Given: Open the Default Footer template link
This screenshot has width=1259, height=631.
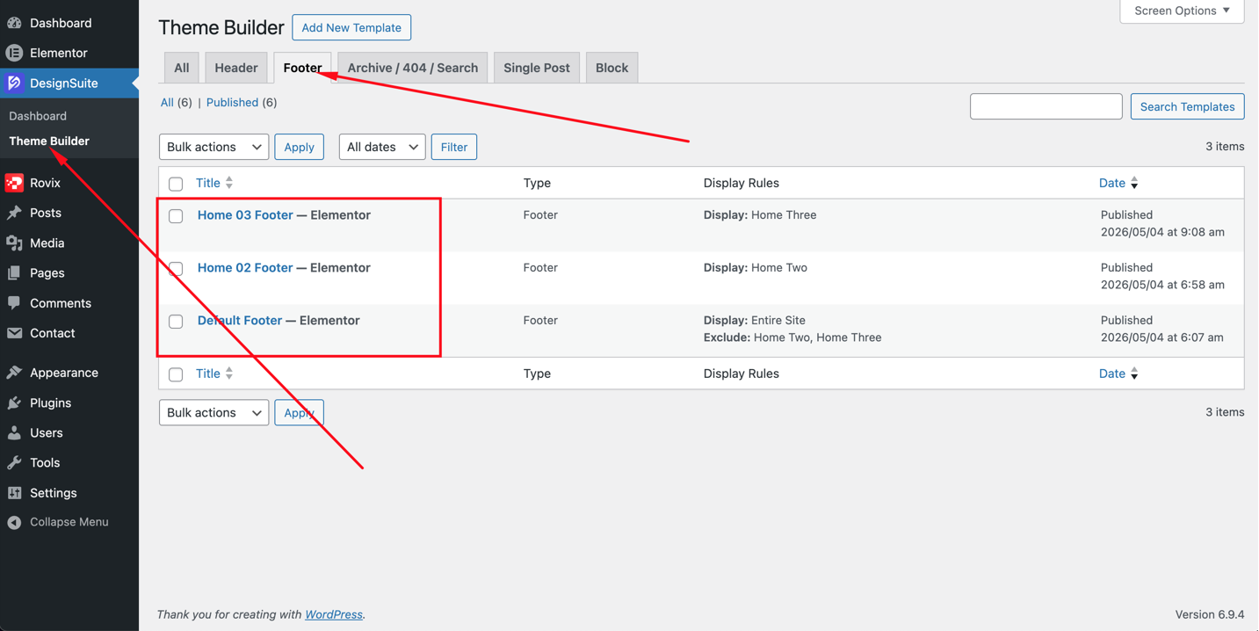Looking at the screenshot, I should click(240, 320).
